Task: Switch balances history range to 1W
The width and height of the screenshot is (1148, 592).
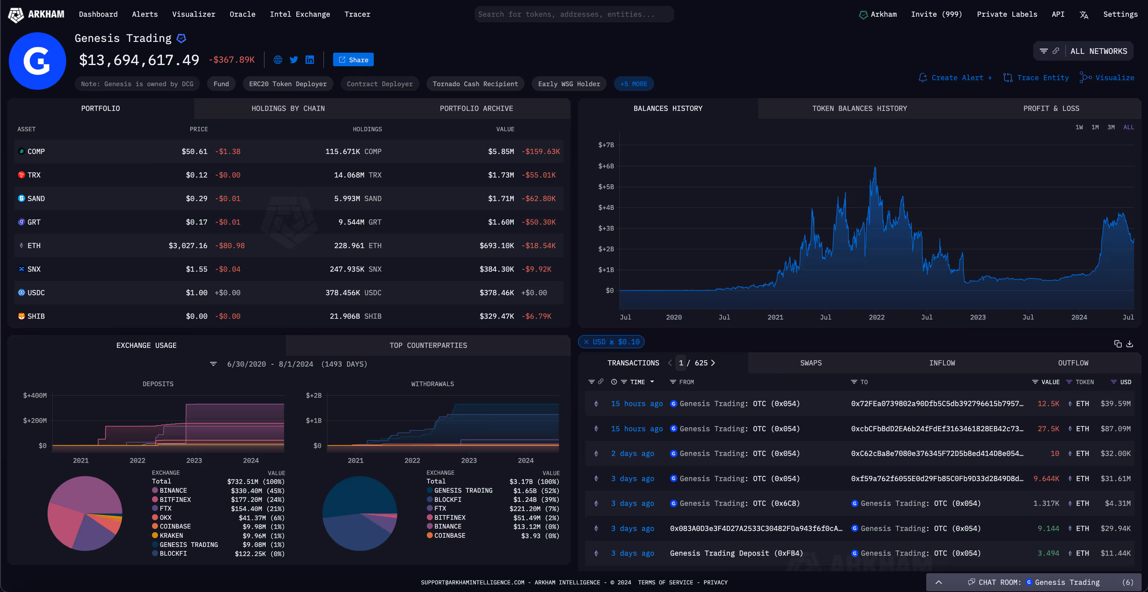Action: (x=1079, y=127)
